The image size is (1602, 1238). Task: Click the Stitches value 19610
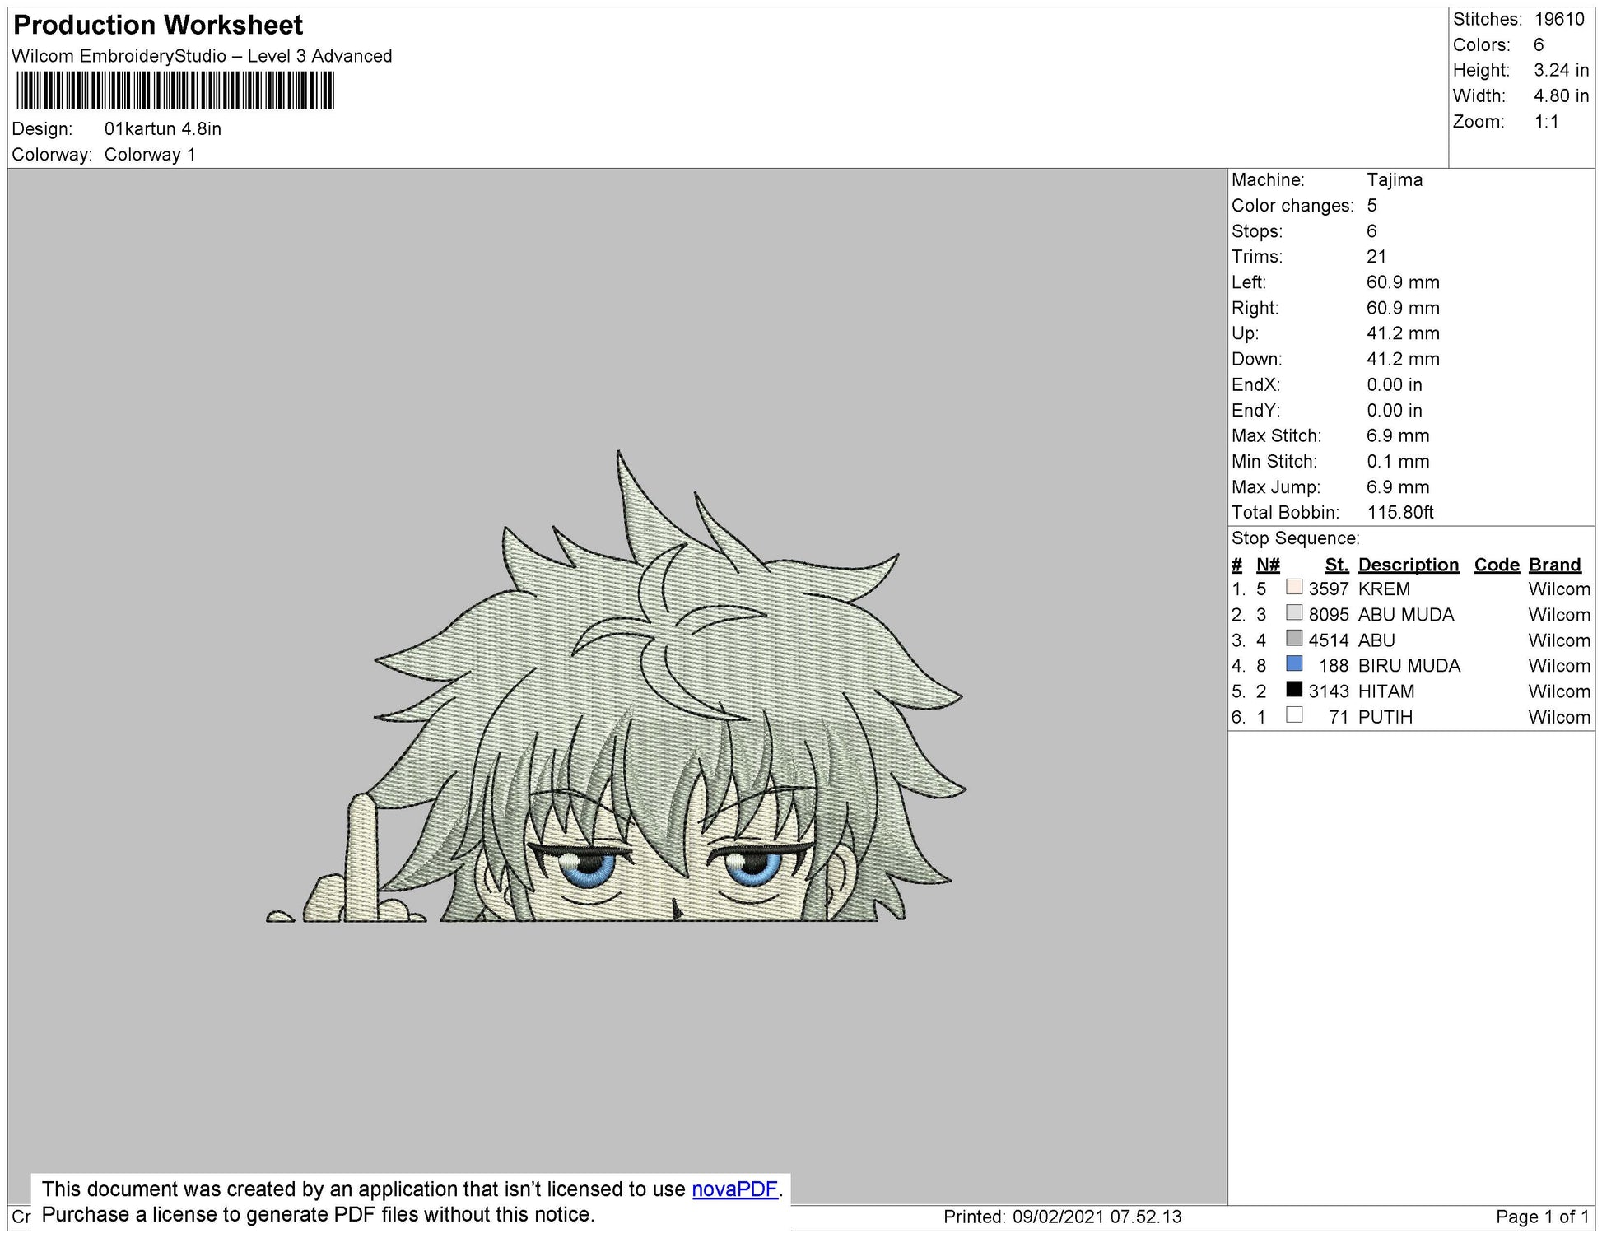coord(1559,20)
